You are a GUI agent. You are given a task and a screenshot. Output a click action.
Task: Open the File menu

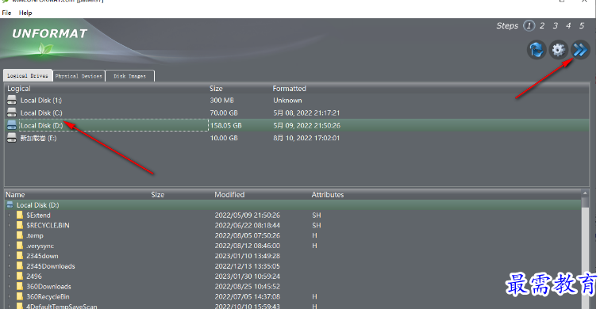coord(6,13)
